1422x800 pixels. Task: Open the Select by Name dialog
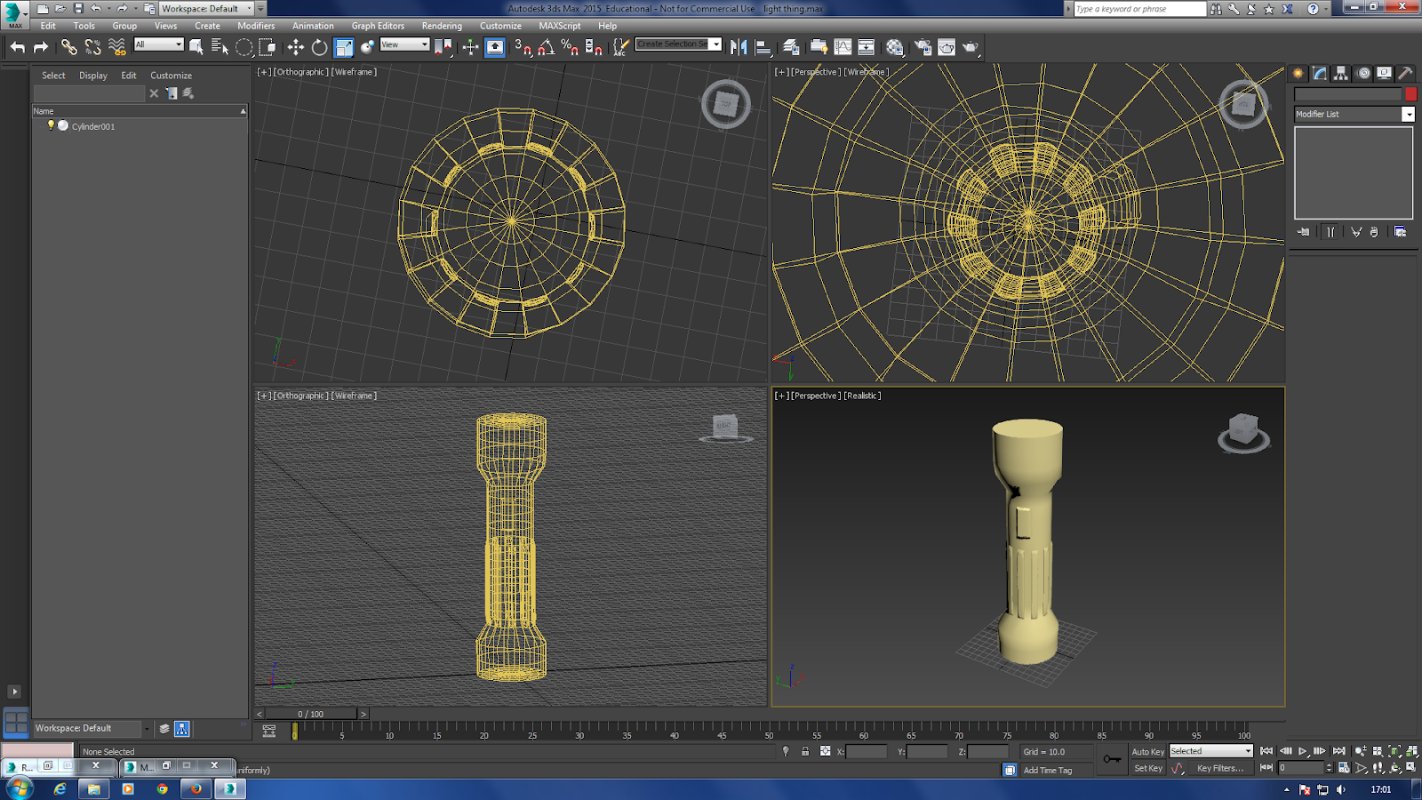pos(220,47)
